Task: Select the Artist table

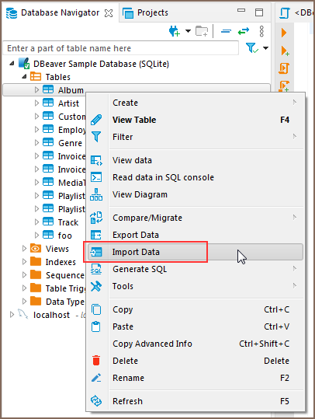Action: tap(68, 103)
